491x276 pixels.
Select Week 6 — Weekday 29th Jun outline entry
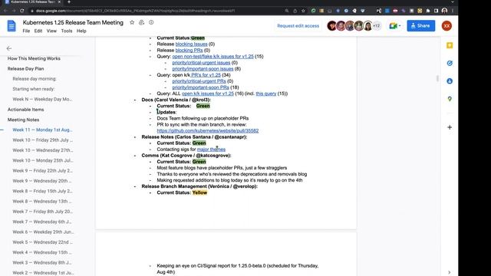(43, 232)
